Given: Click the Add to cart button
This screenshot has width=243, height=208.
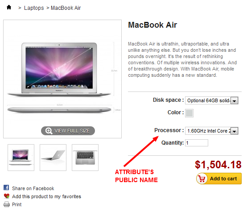Looking at the screenshot, I should [219, 179].
